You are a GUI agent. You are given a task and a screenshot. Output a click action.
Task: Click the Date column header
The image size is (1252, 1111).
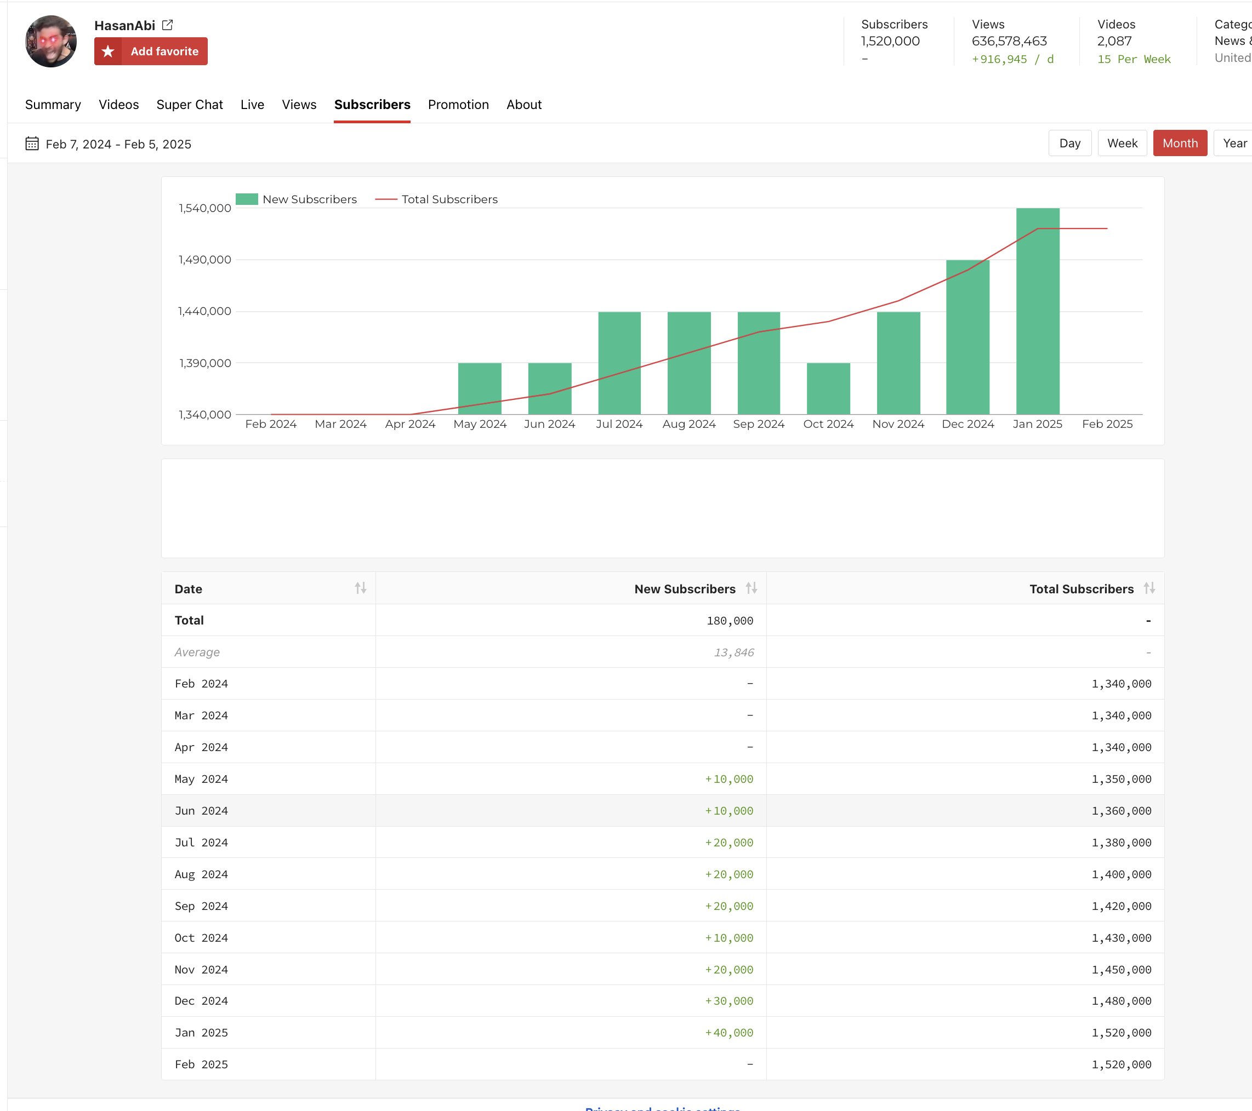pyautogui.click(x=269, y=589)
